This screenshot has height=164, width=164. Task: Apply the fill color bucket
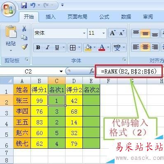click(x=88, y=48)
